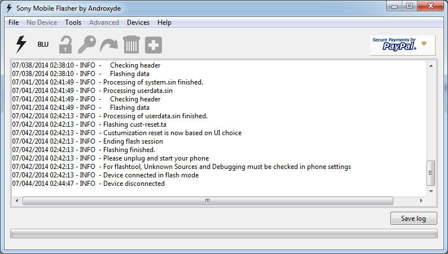Viewport: 448px width, 254px height.
Task: Click the log vertical scrollbar down arrow
Action: coord(431,191)
